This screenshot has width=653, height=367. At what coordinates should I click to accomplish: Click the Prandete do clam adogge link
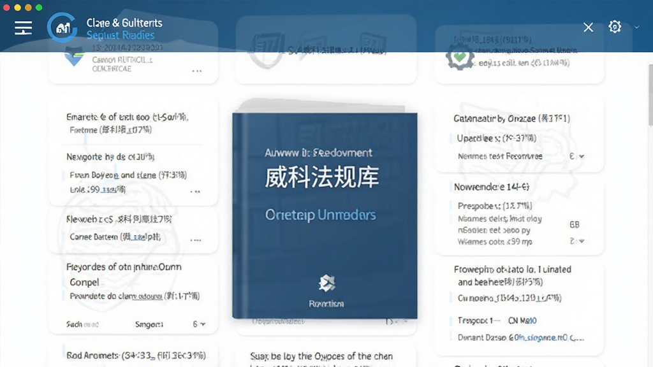(x=135, y=296)
